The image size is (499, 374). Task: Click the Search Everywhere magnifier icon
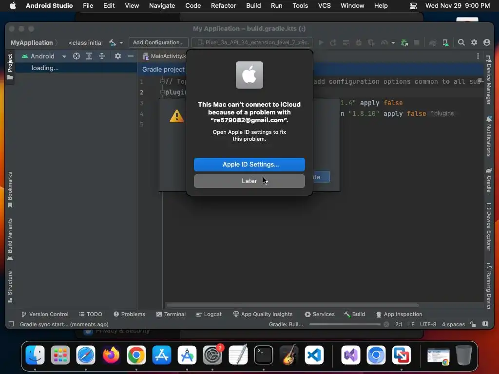coord(461,43)
